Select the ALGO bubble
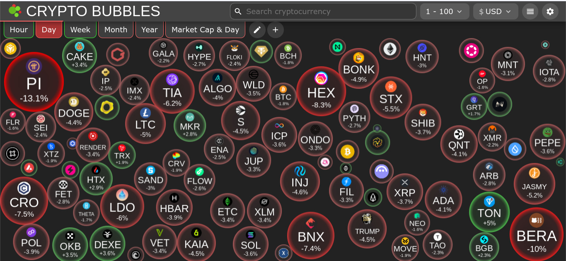Viewport: 566px width, 261px height. click(x=218, y=87)
